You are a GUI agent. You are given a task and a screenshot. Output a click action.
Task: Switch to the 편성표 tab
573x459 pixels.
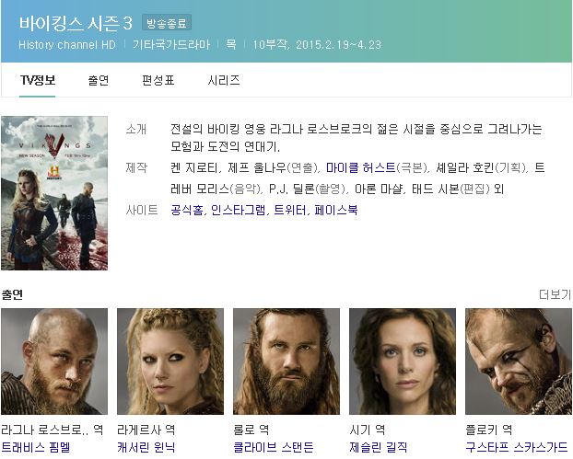(158, 80)
